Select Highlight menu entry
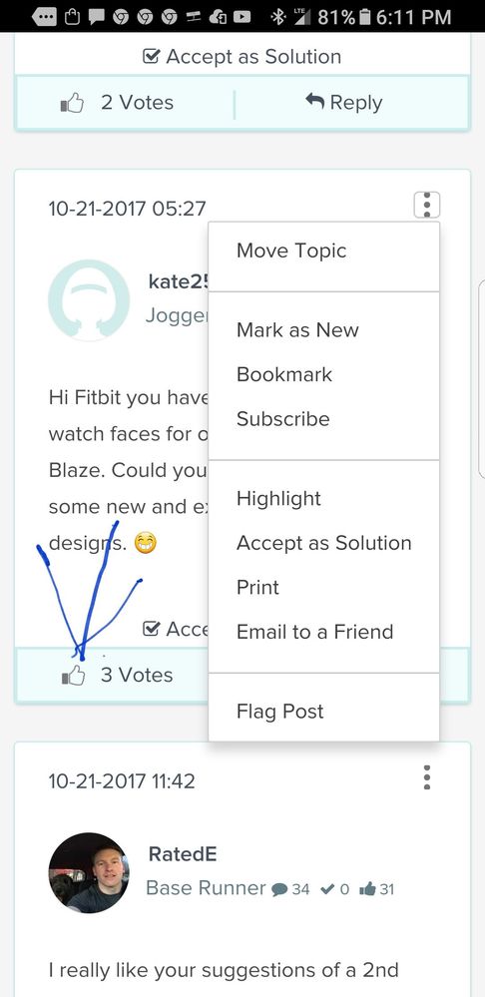 pyautogui.click(x=278, y=499)
